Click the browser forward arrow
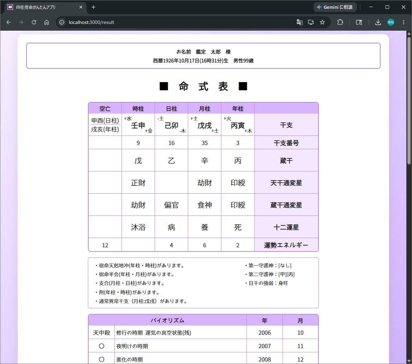412x364 pixels. 21,22
